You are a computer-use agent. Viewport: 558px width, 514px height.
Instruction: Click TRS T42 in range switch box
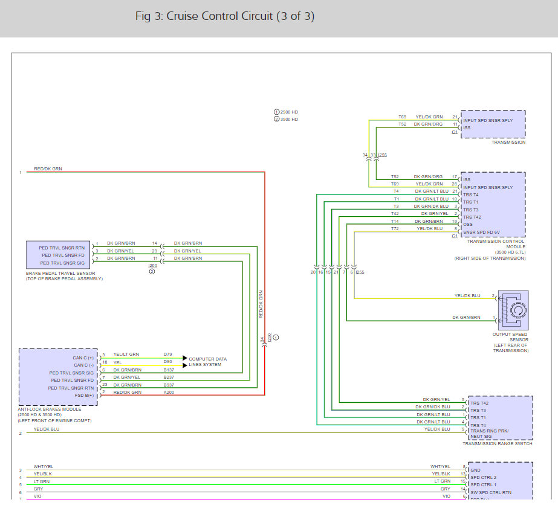[479, 403]
